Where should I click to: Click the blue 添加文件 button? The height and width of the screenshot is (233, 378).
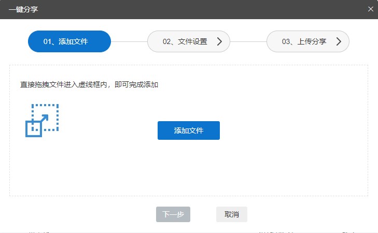point(189,130)
